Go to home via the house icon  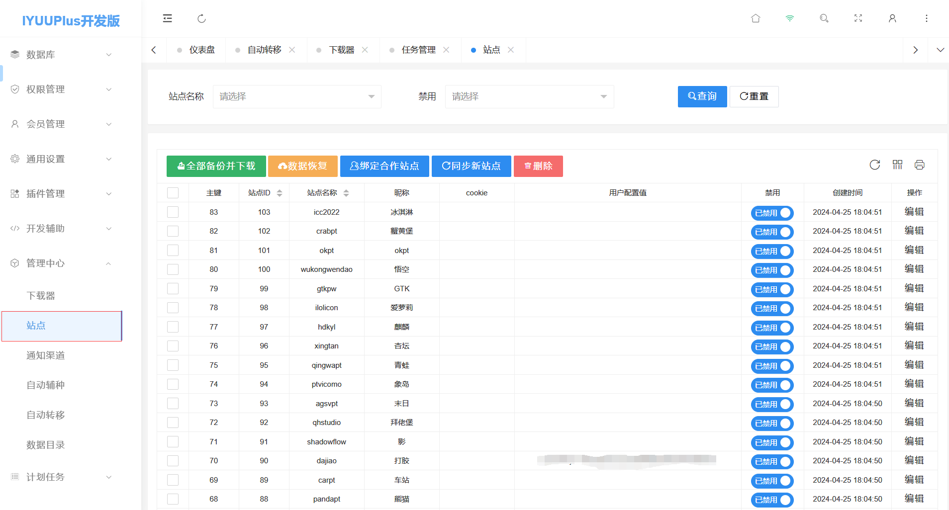pyautogui.click(x=756, y=18)
